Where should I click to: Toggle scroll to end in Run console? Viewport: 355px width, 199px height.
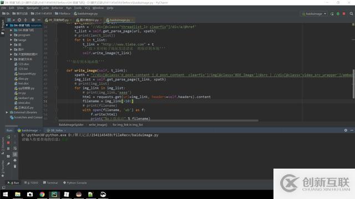point(15,154)
